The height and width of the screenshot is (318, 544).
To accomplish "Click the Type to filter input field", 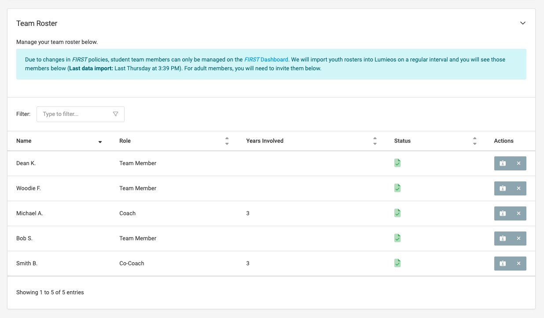I will click(75, 114).
